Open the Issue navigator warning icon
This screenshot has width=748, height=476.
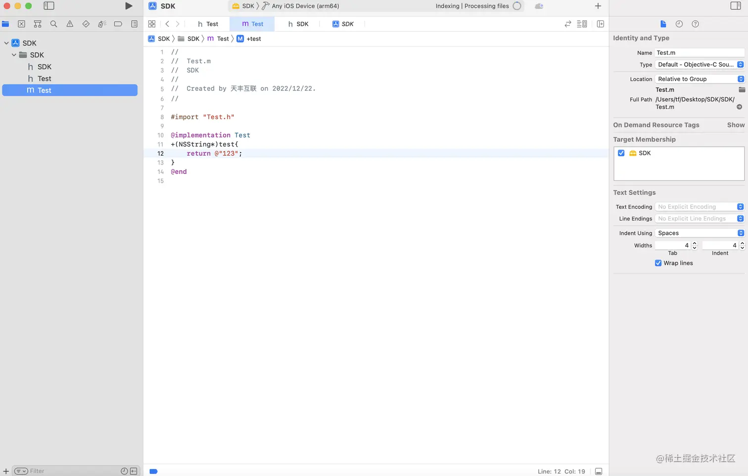click(x=70, y=24)
